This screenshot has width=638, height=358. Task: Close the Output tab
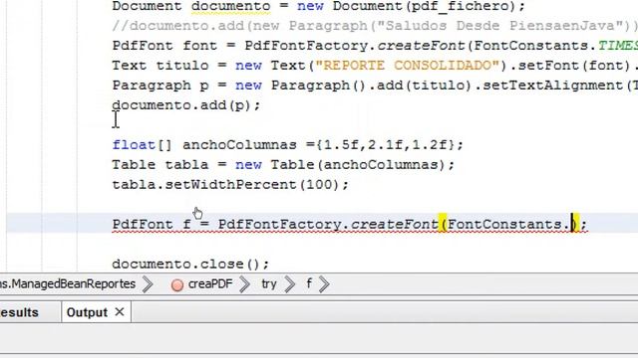pyautogui.click(x=120, y=312)
